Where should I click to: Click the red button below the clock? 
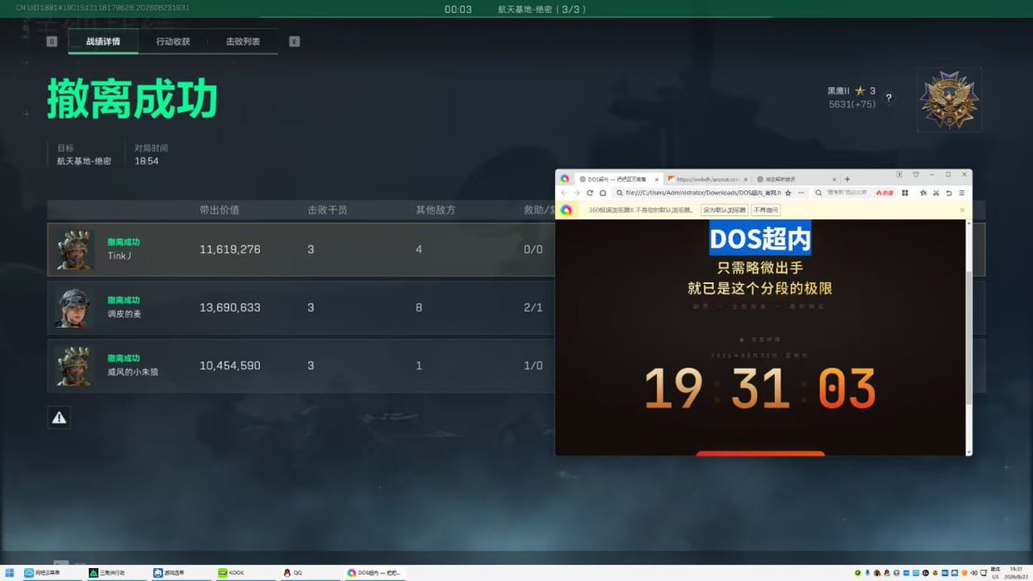coord(760,453)
